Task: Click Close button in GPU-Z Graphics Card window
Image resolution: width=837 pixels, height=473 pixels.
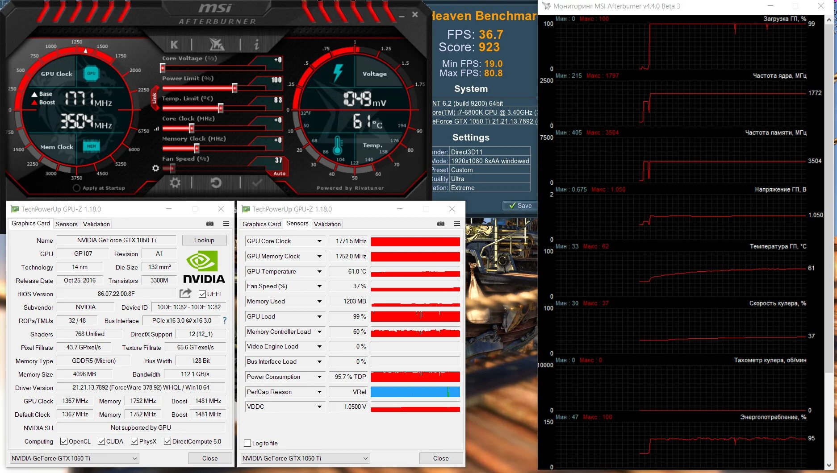Action: tap(210, 458)
